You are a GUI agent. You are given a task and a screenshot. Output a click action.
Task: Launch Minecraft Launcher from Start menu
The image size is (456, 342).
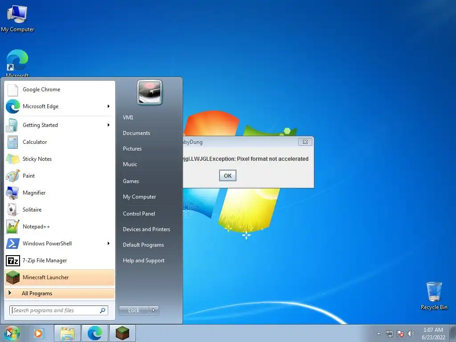(60, 277)
